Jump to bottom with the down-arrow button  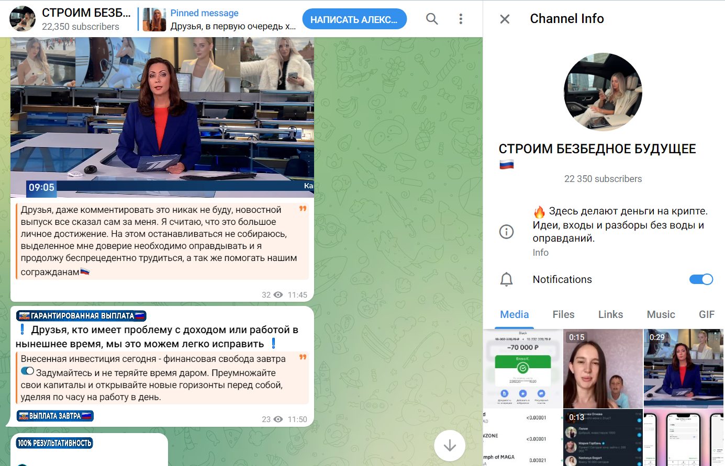tap(450, 446)
